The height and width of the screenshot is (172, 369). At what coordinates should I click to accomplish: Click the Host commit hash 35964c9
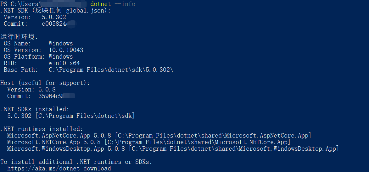[x=50, y=96]
